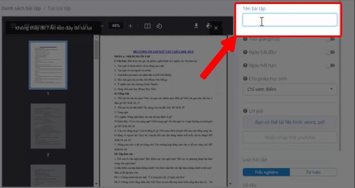Click the 'Hoặc nhập link youtube' field
The height and width of the screenshot is (188, 355).
pyautogui.click(x=290, y=137)
